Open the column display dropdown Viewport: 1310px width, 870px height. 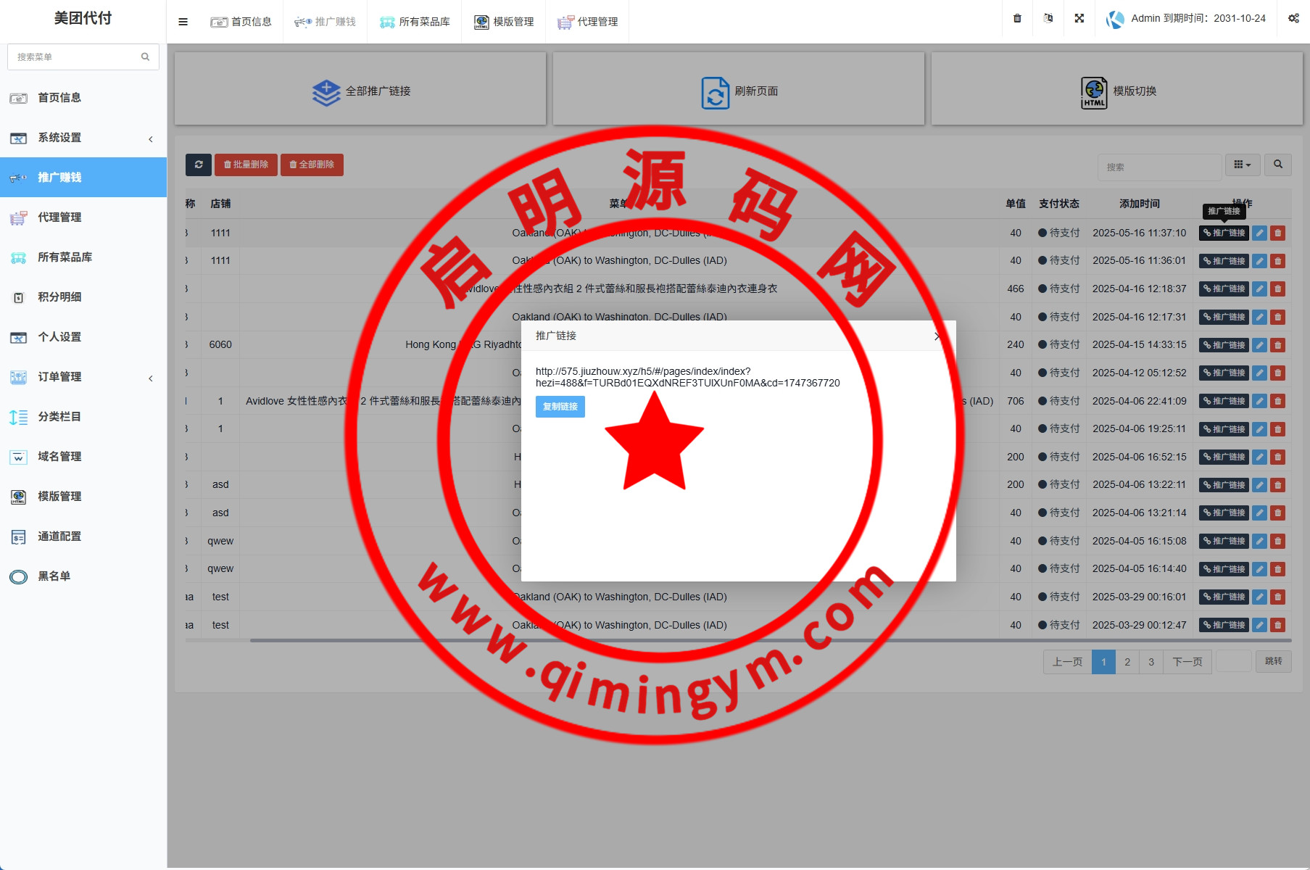[x=1242, y=165]
